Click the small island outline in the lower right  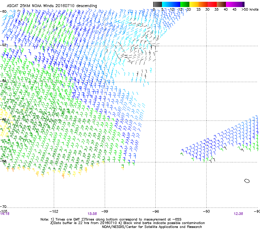click(x=247, y=181)
